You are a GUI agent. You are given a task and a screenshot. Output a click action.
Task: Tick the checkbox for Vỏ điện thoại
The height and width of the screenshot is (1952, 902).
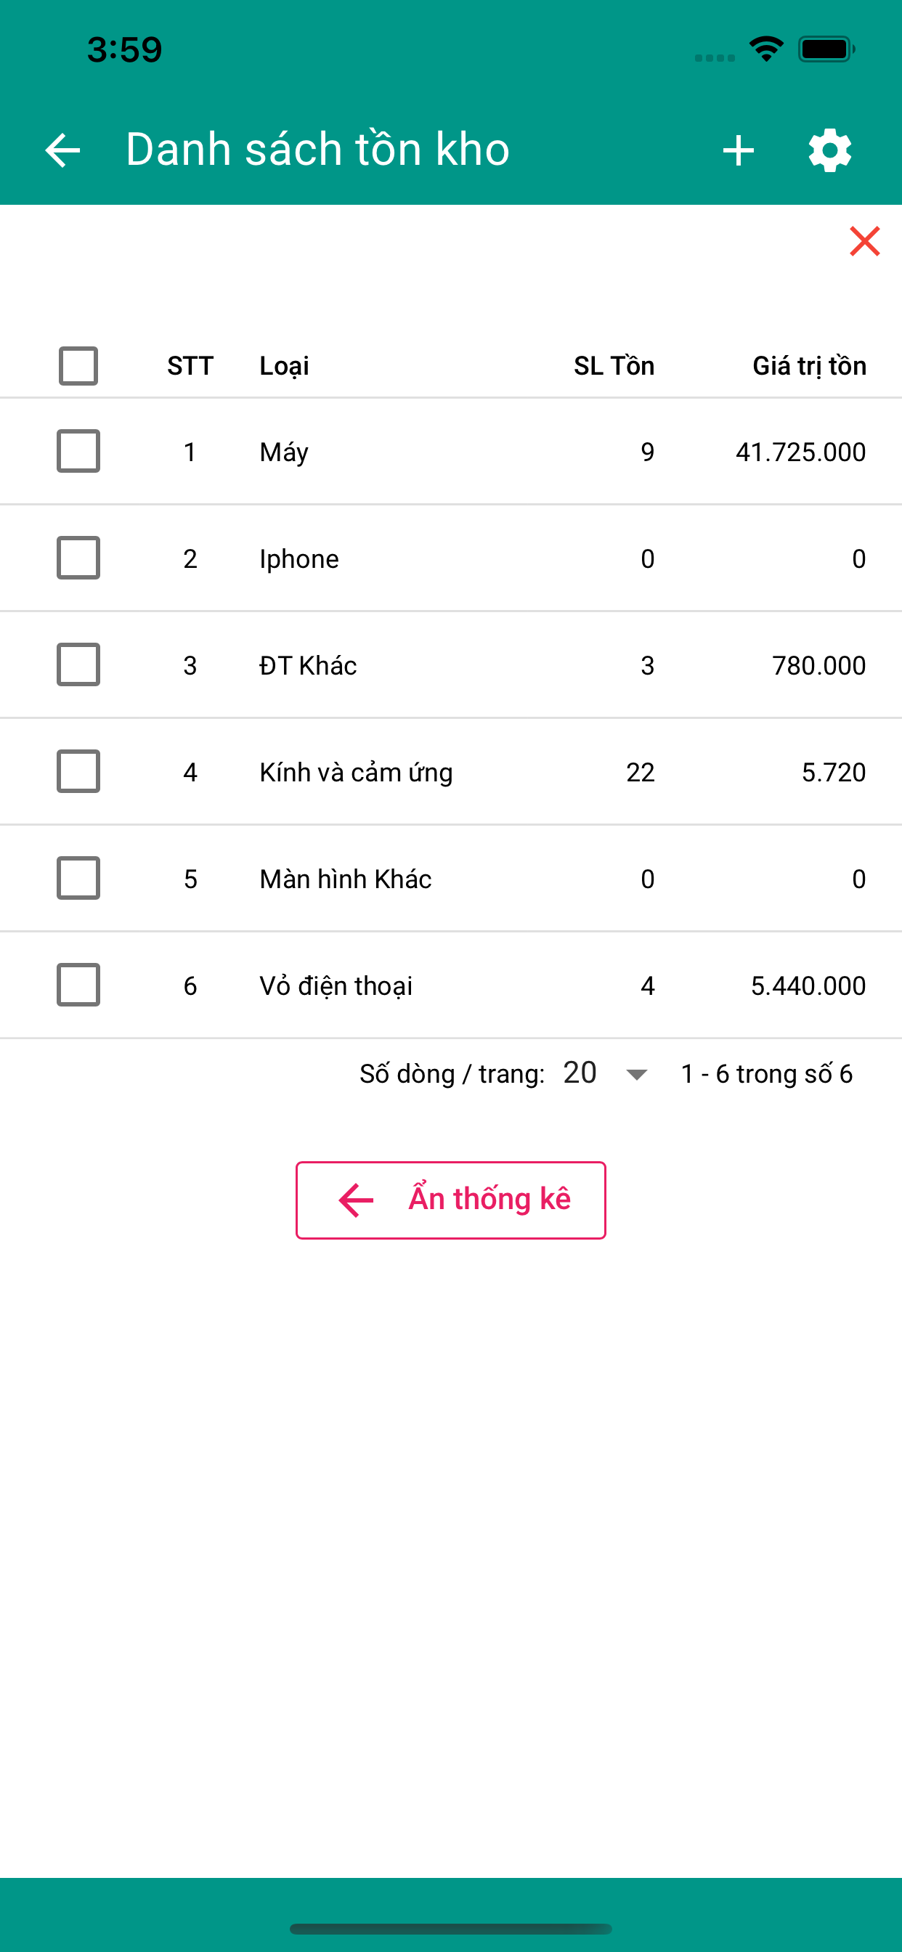pos(79,985)
